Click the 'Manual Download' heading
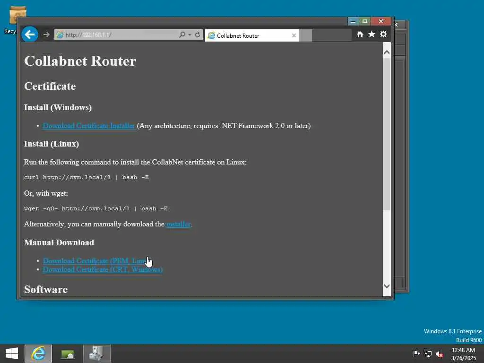This screenshot has width=484, height=363. point(59,242)
